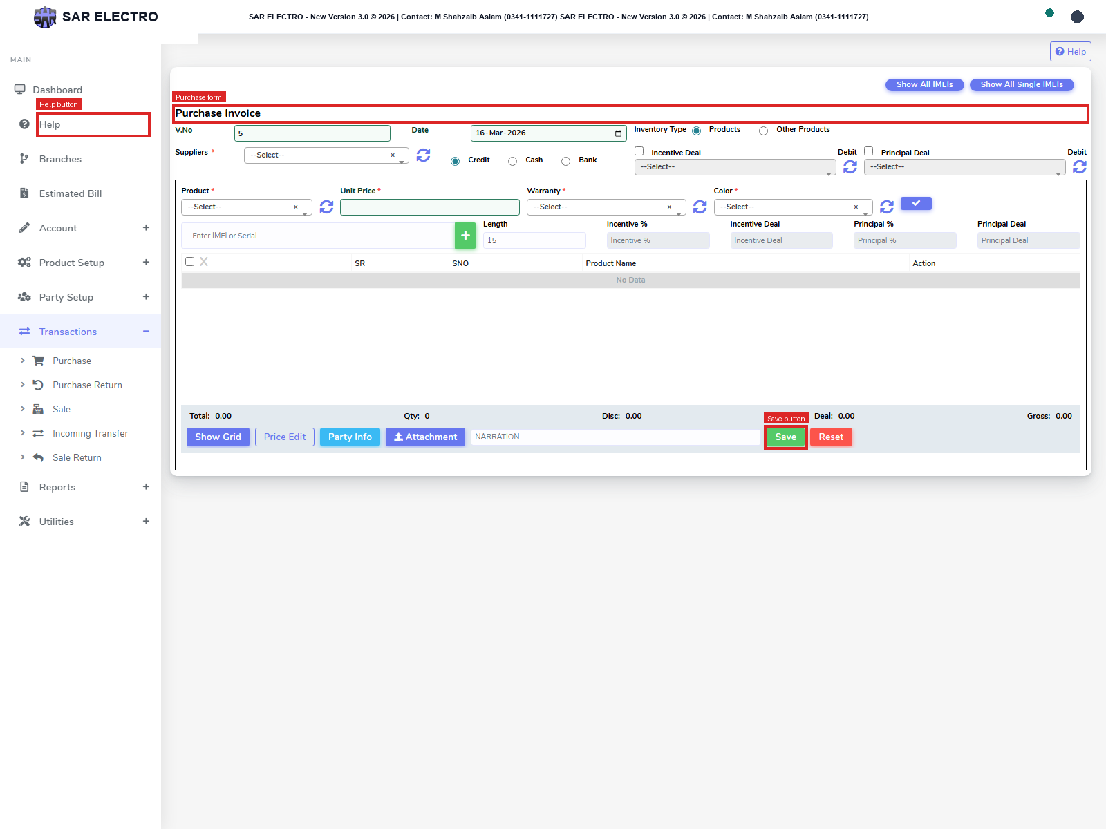Click into the NARRATION input field
The width and height of the screenshot is (1106, 829).
(616, 437)
